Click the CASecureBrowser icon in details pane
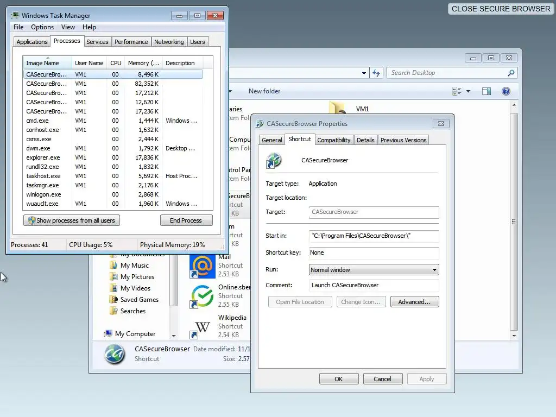The width and height of the screenshot is (556, 417). (x=115, y=354)
